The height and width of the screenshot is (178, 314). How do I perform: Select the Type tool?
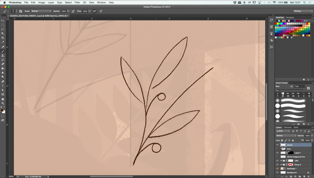(x=3, y=86)
